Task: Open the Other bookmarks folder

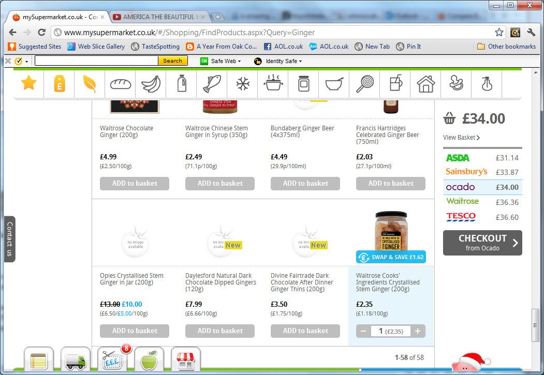Action: pos(507,47)
